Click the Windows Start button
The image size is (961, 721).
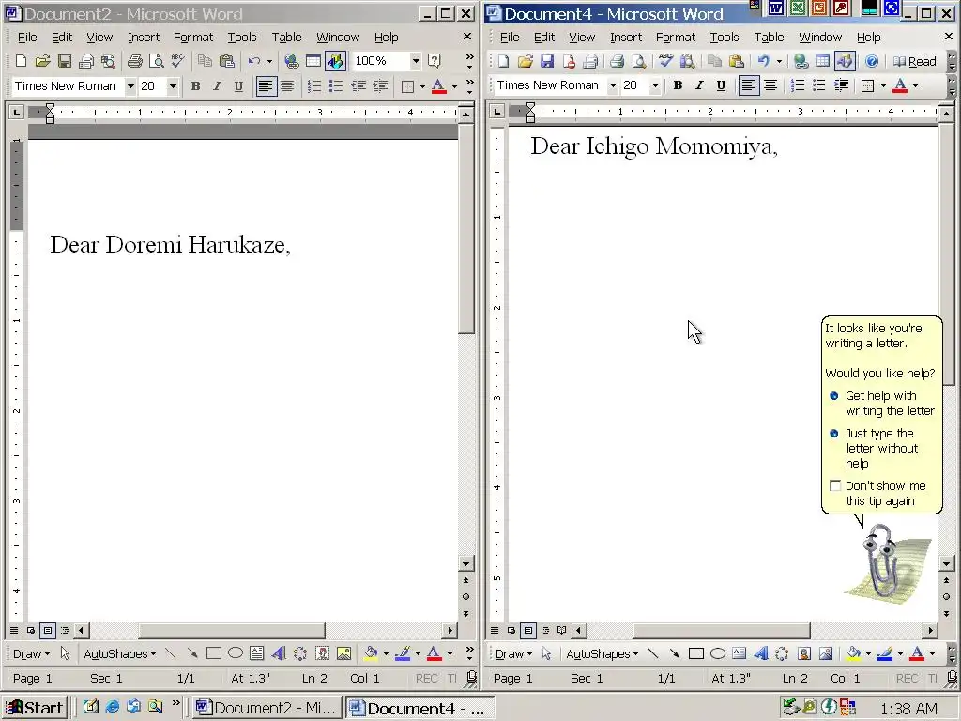35,708
